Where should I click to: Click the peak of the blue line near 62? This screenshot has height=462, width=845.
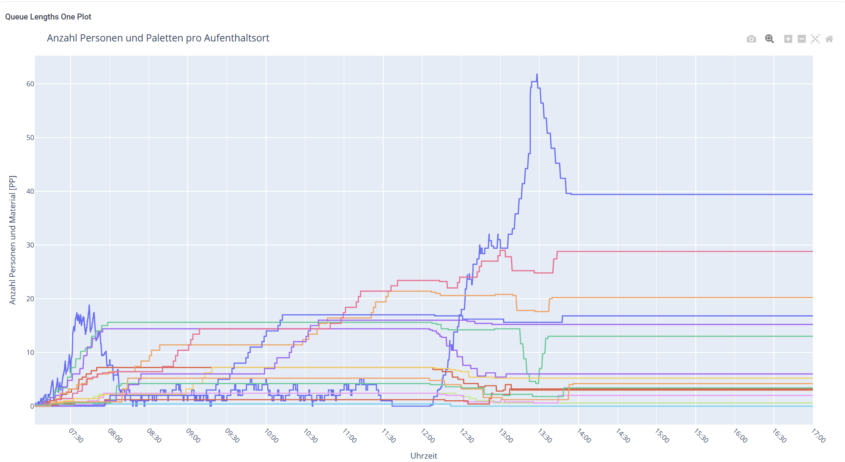coord(537,75)
